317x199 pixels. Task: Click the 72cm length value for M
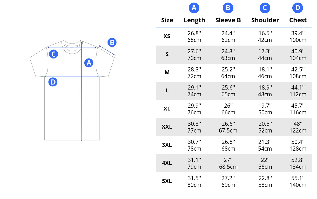(194, 76)
